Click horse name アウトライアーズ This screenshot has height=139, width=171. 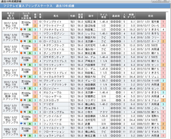tap(54, 26)
